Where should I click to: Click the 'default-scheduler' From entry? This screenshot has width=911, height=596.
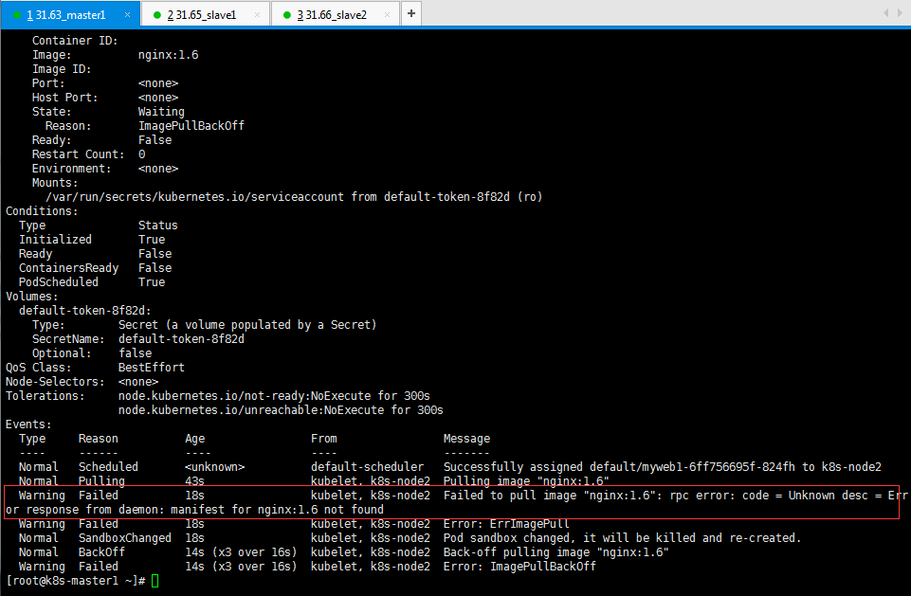click(x=367, y=467)
